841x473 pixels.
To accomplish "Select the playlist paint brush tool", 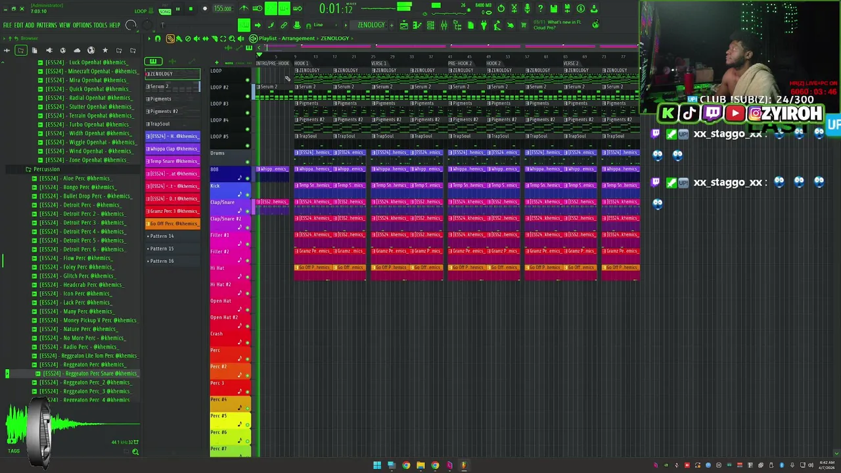I will (179, 38).
